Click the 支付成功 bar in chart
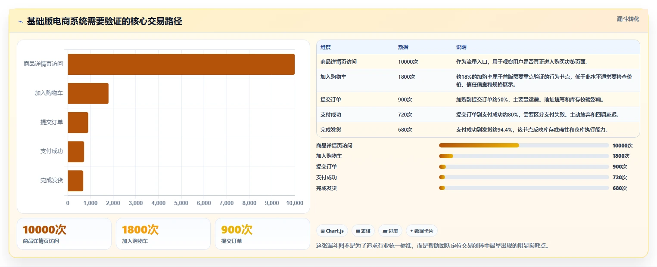The image size is (657, 267). pos(76,152)
